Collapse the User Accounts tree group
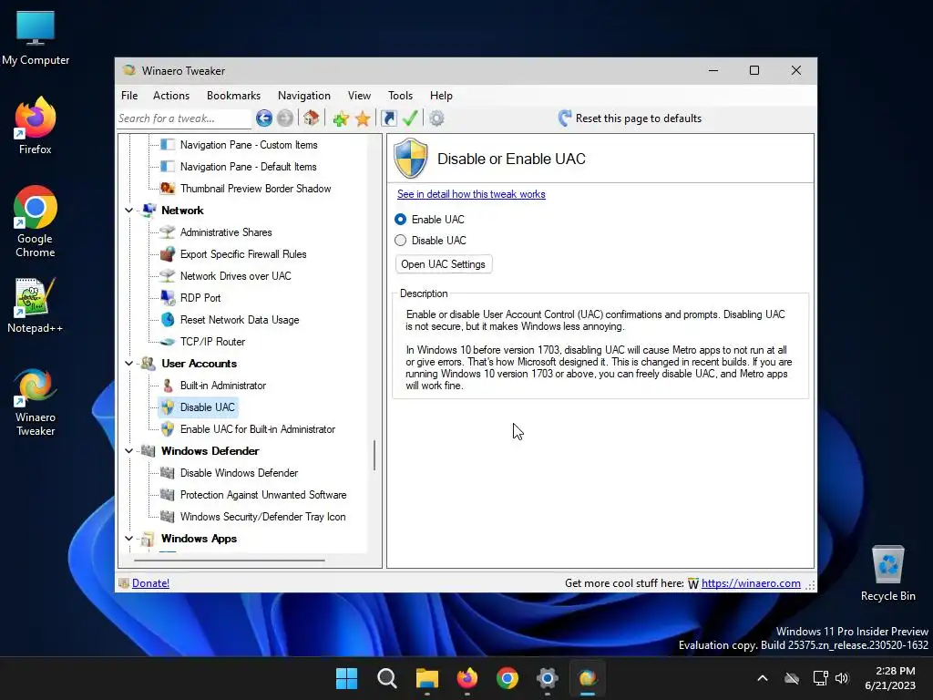The height and width of the screenshot is (700, 933). click(x=128, y=363)
